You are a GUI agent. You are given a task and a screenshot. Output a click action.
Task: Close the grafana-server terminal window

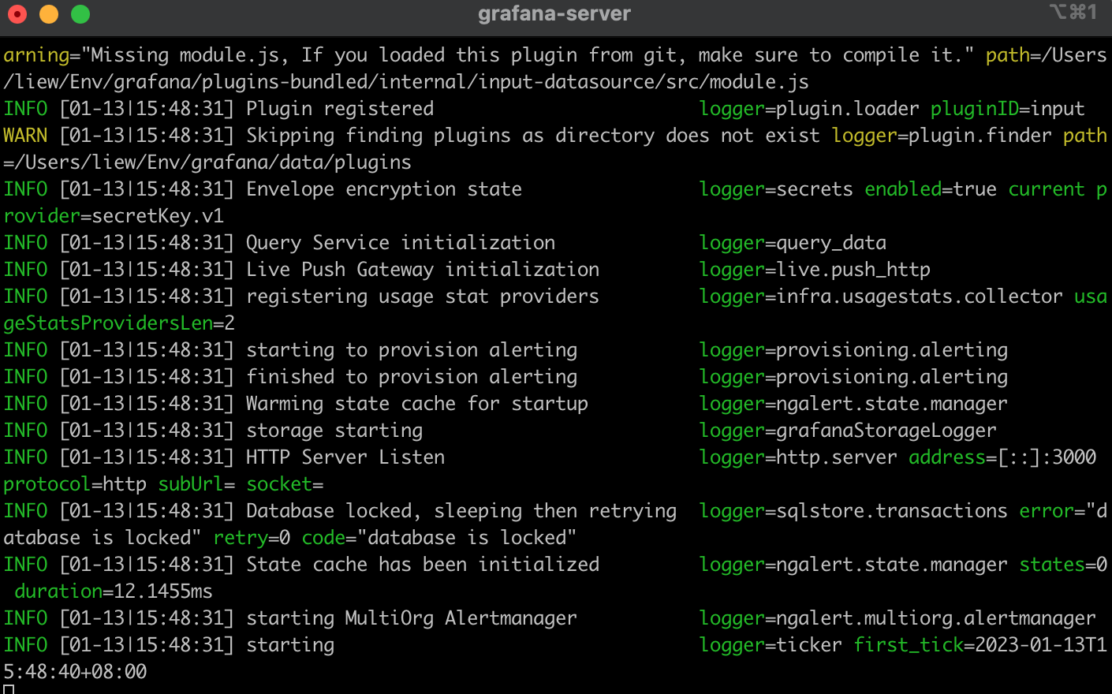click(17, 14)
